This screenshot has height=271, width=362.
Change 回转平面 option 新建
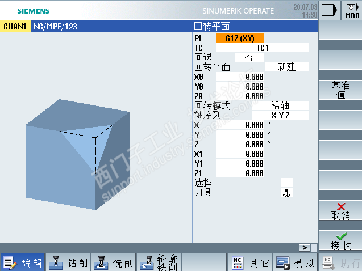(287, 67)
